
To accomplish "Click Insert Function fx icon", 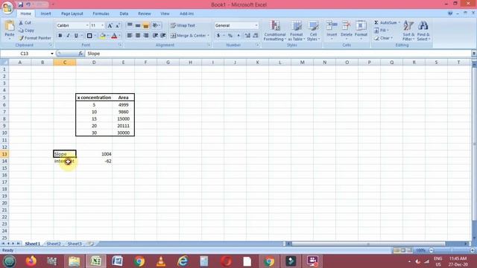I will pos(80,54).
